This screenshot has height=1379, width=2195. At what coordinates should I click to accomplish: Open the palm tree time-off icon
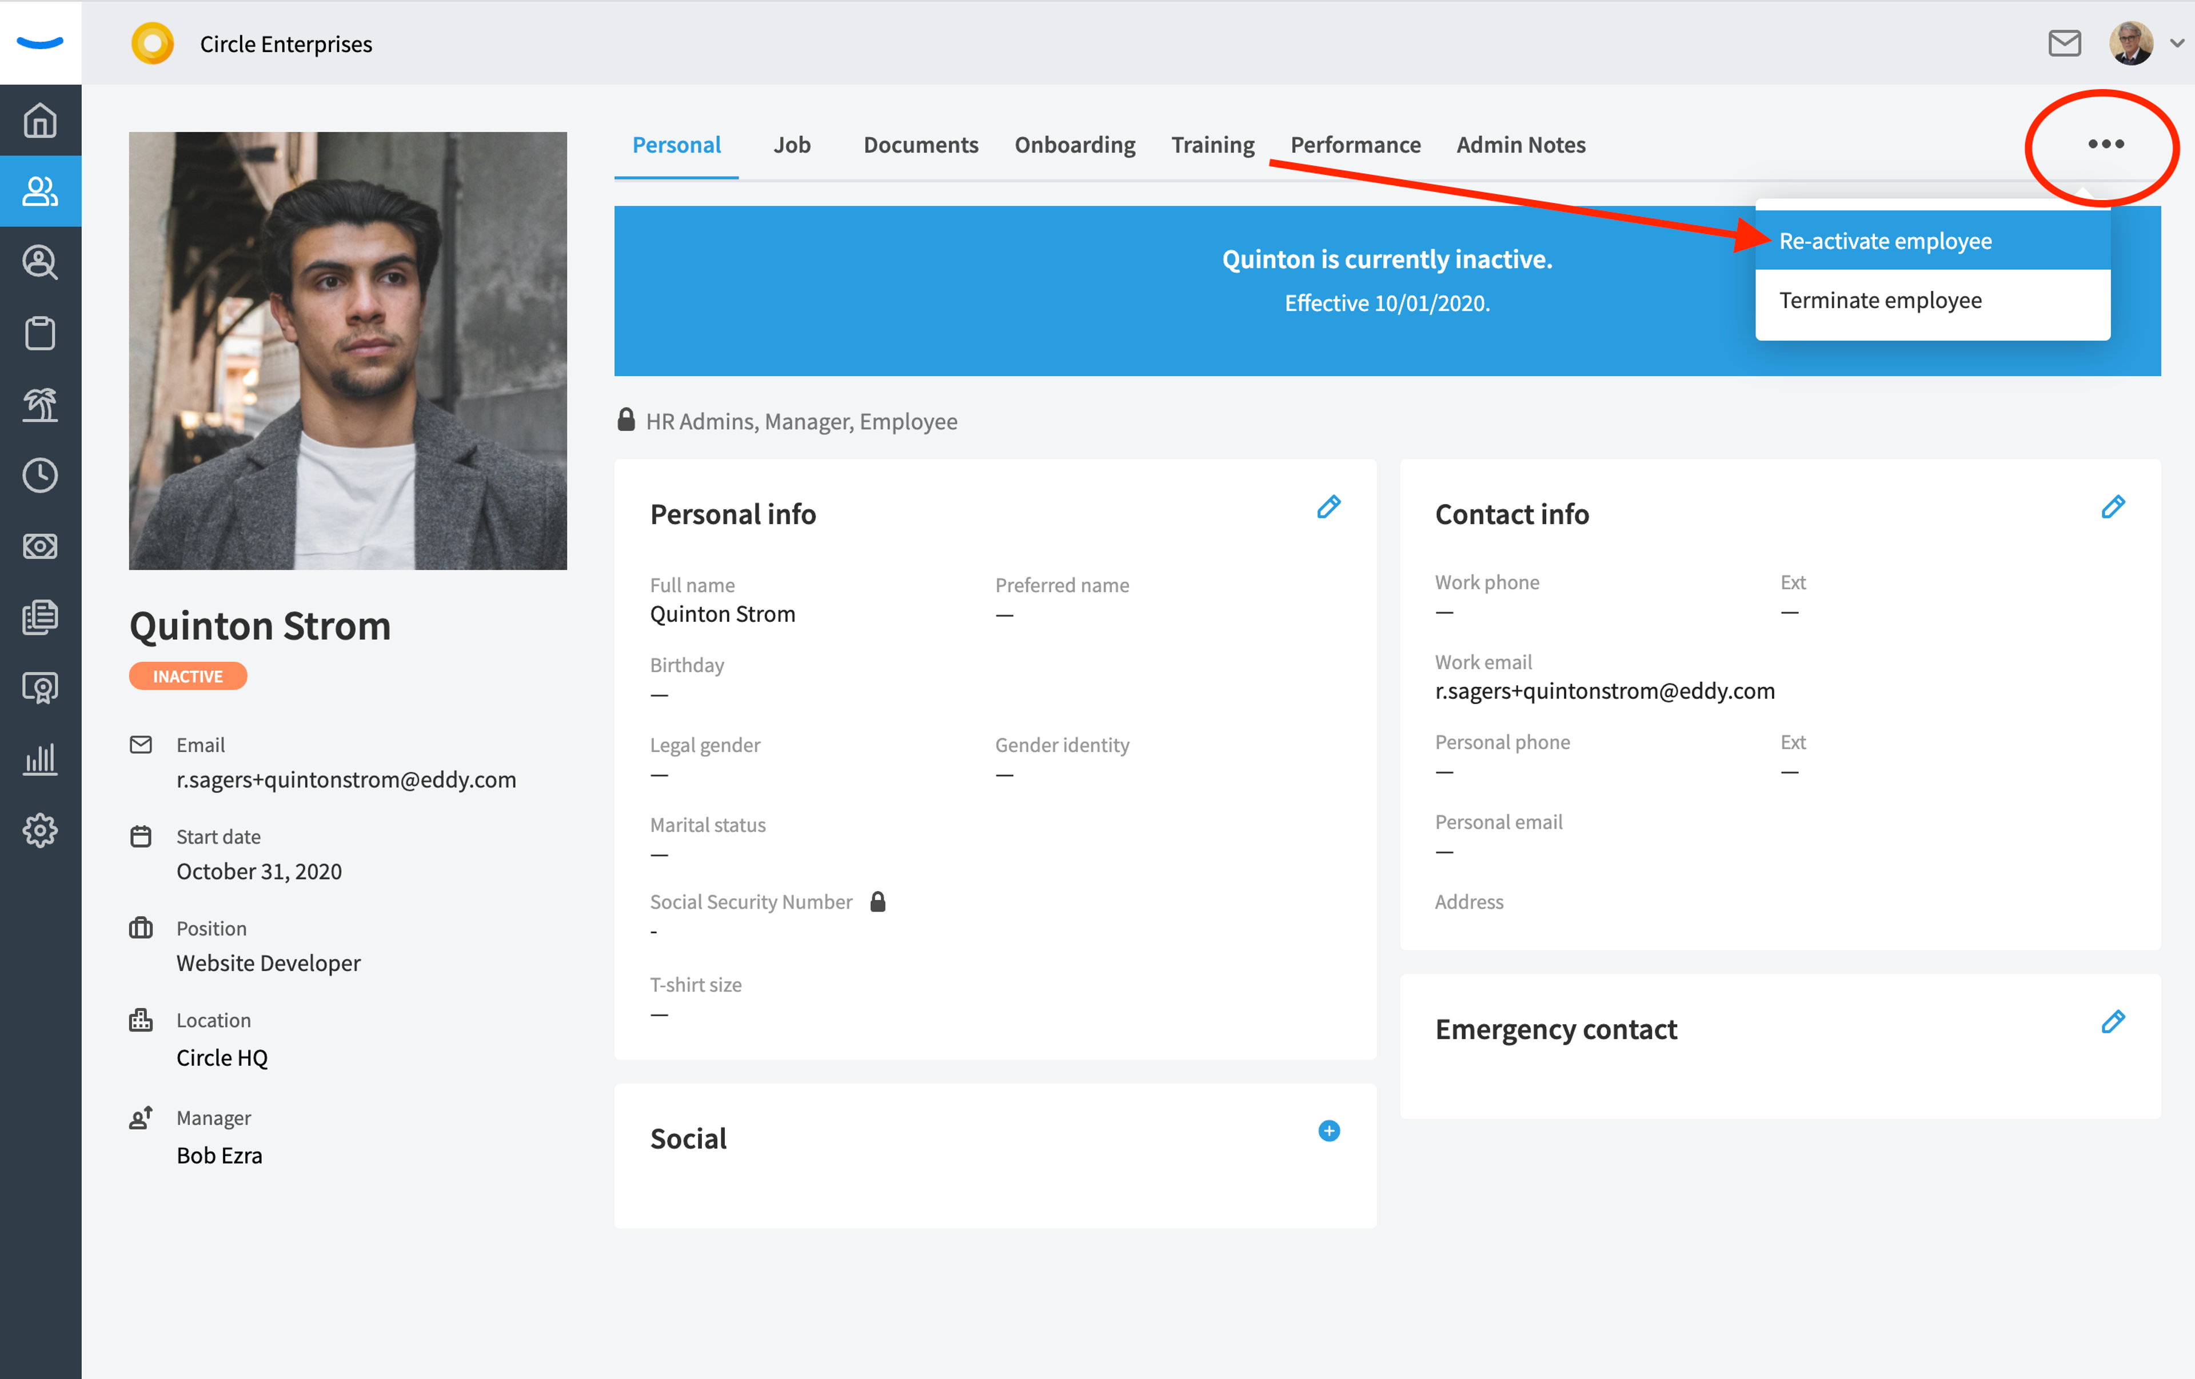click(40, 404)
